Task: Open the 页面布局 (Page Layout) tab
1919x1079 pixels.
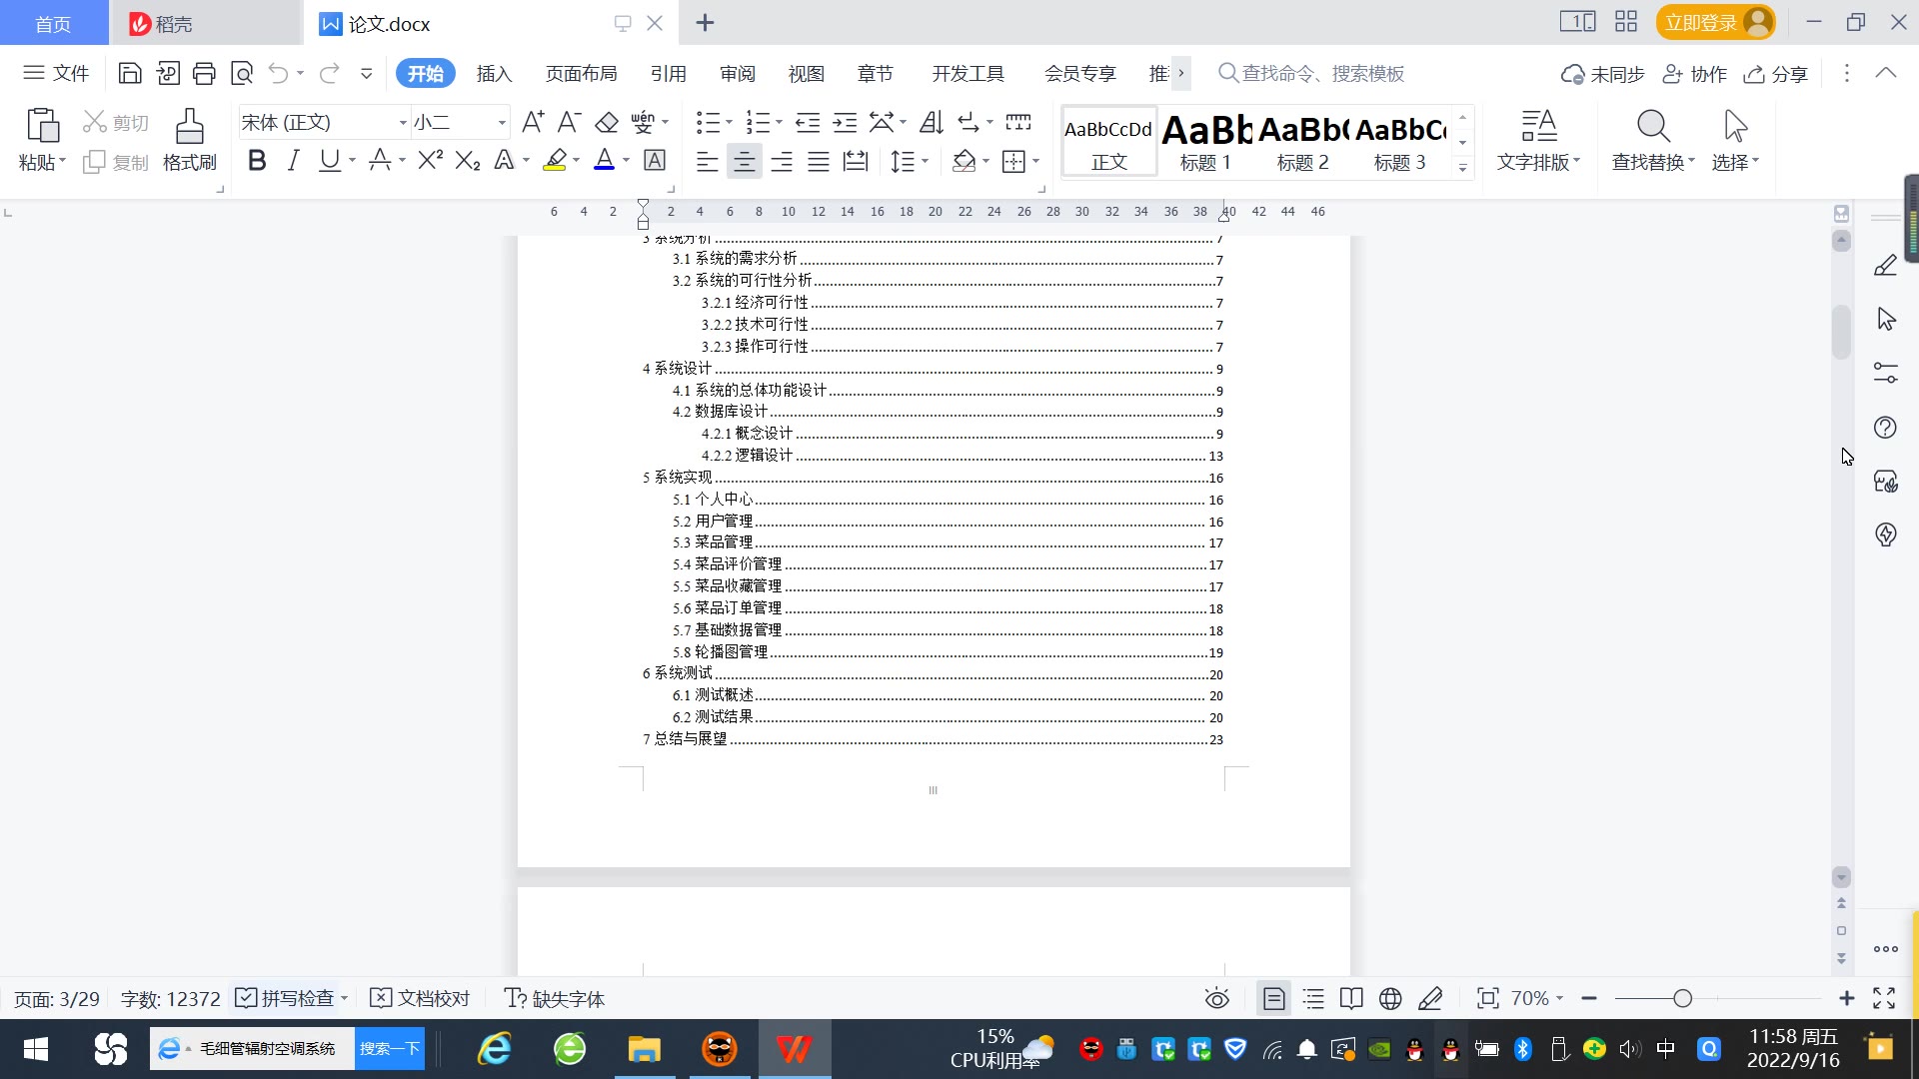Action: click(581, 73)
